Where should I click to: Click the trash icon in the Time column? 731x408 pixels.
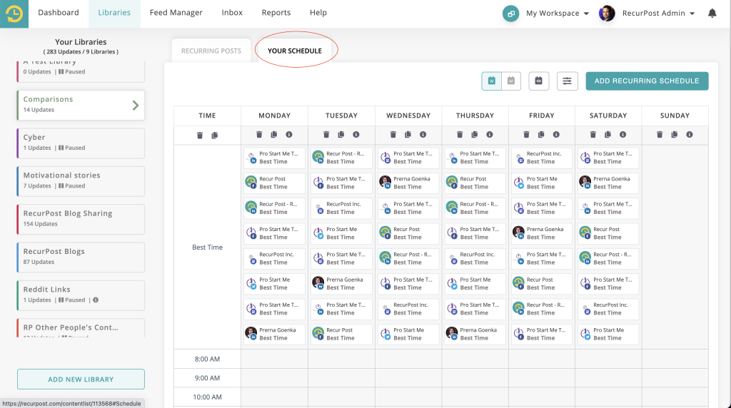point(200,136)
